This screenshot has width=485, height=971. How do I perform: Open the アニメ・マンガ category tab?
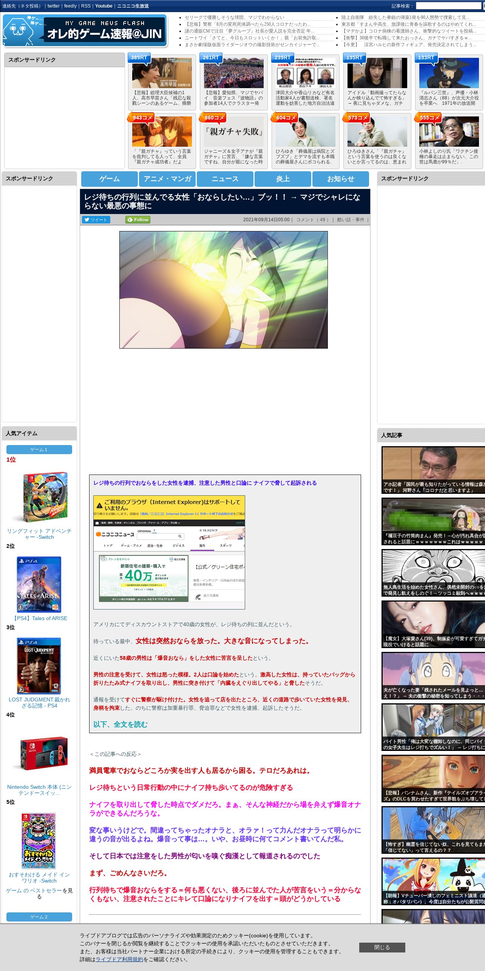pyautogui.click(x=167, y=179)
